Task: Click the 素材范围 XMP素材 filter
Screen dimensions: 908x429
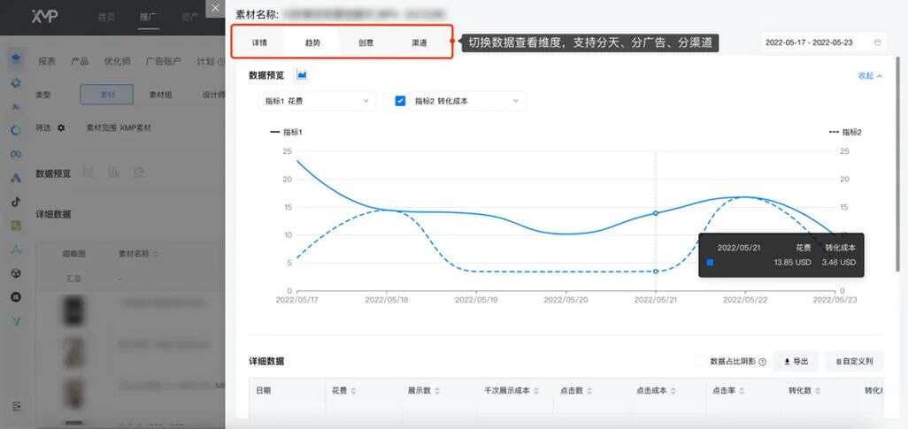Action: (x=119, y=128)
